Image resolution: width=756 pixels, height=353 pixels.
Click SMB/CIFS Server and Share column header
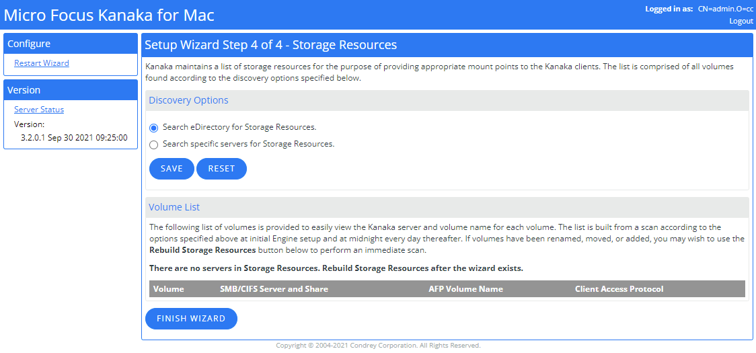click(274, 289)
